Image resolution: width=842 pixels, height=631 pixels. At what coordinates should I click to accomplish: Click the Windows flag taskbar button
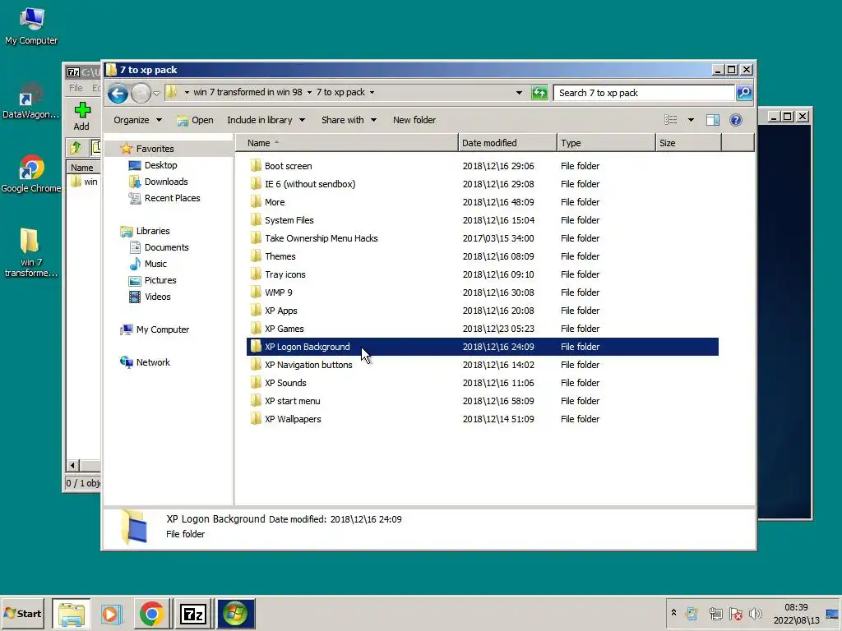(x=236, y=614)
